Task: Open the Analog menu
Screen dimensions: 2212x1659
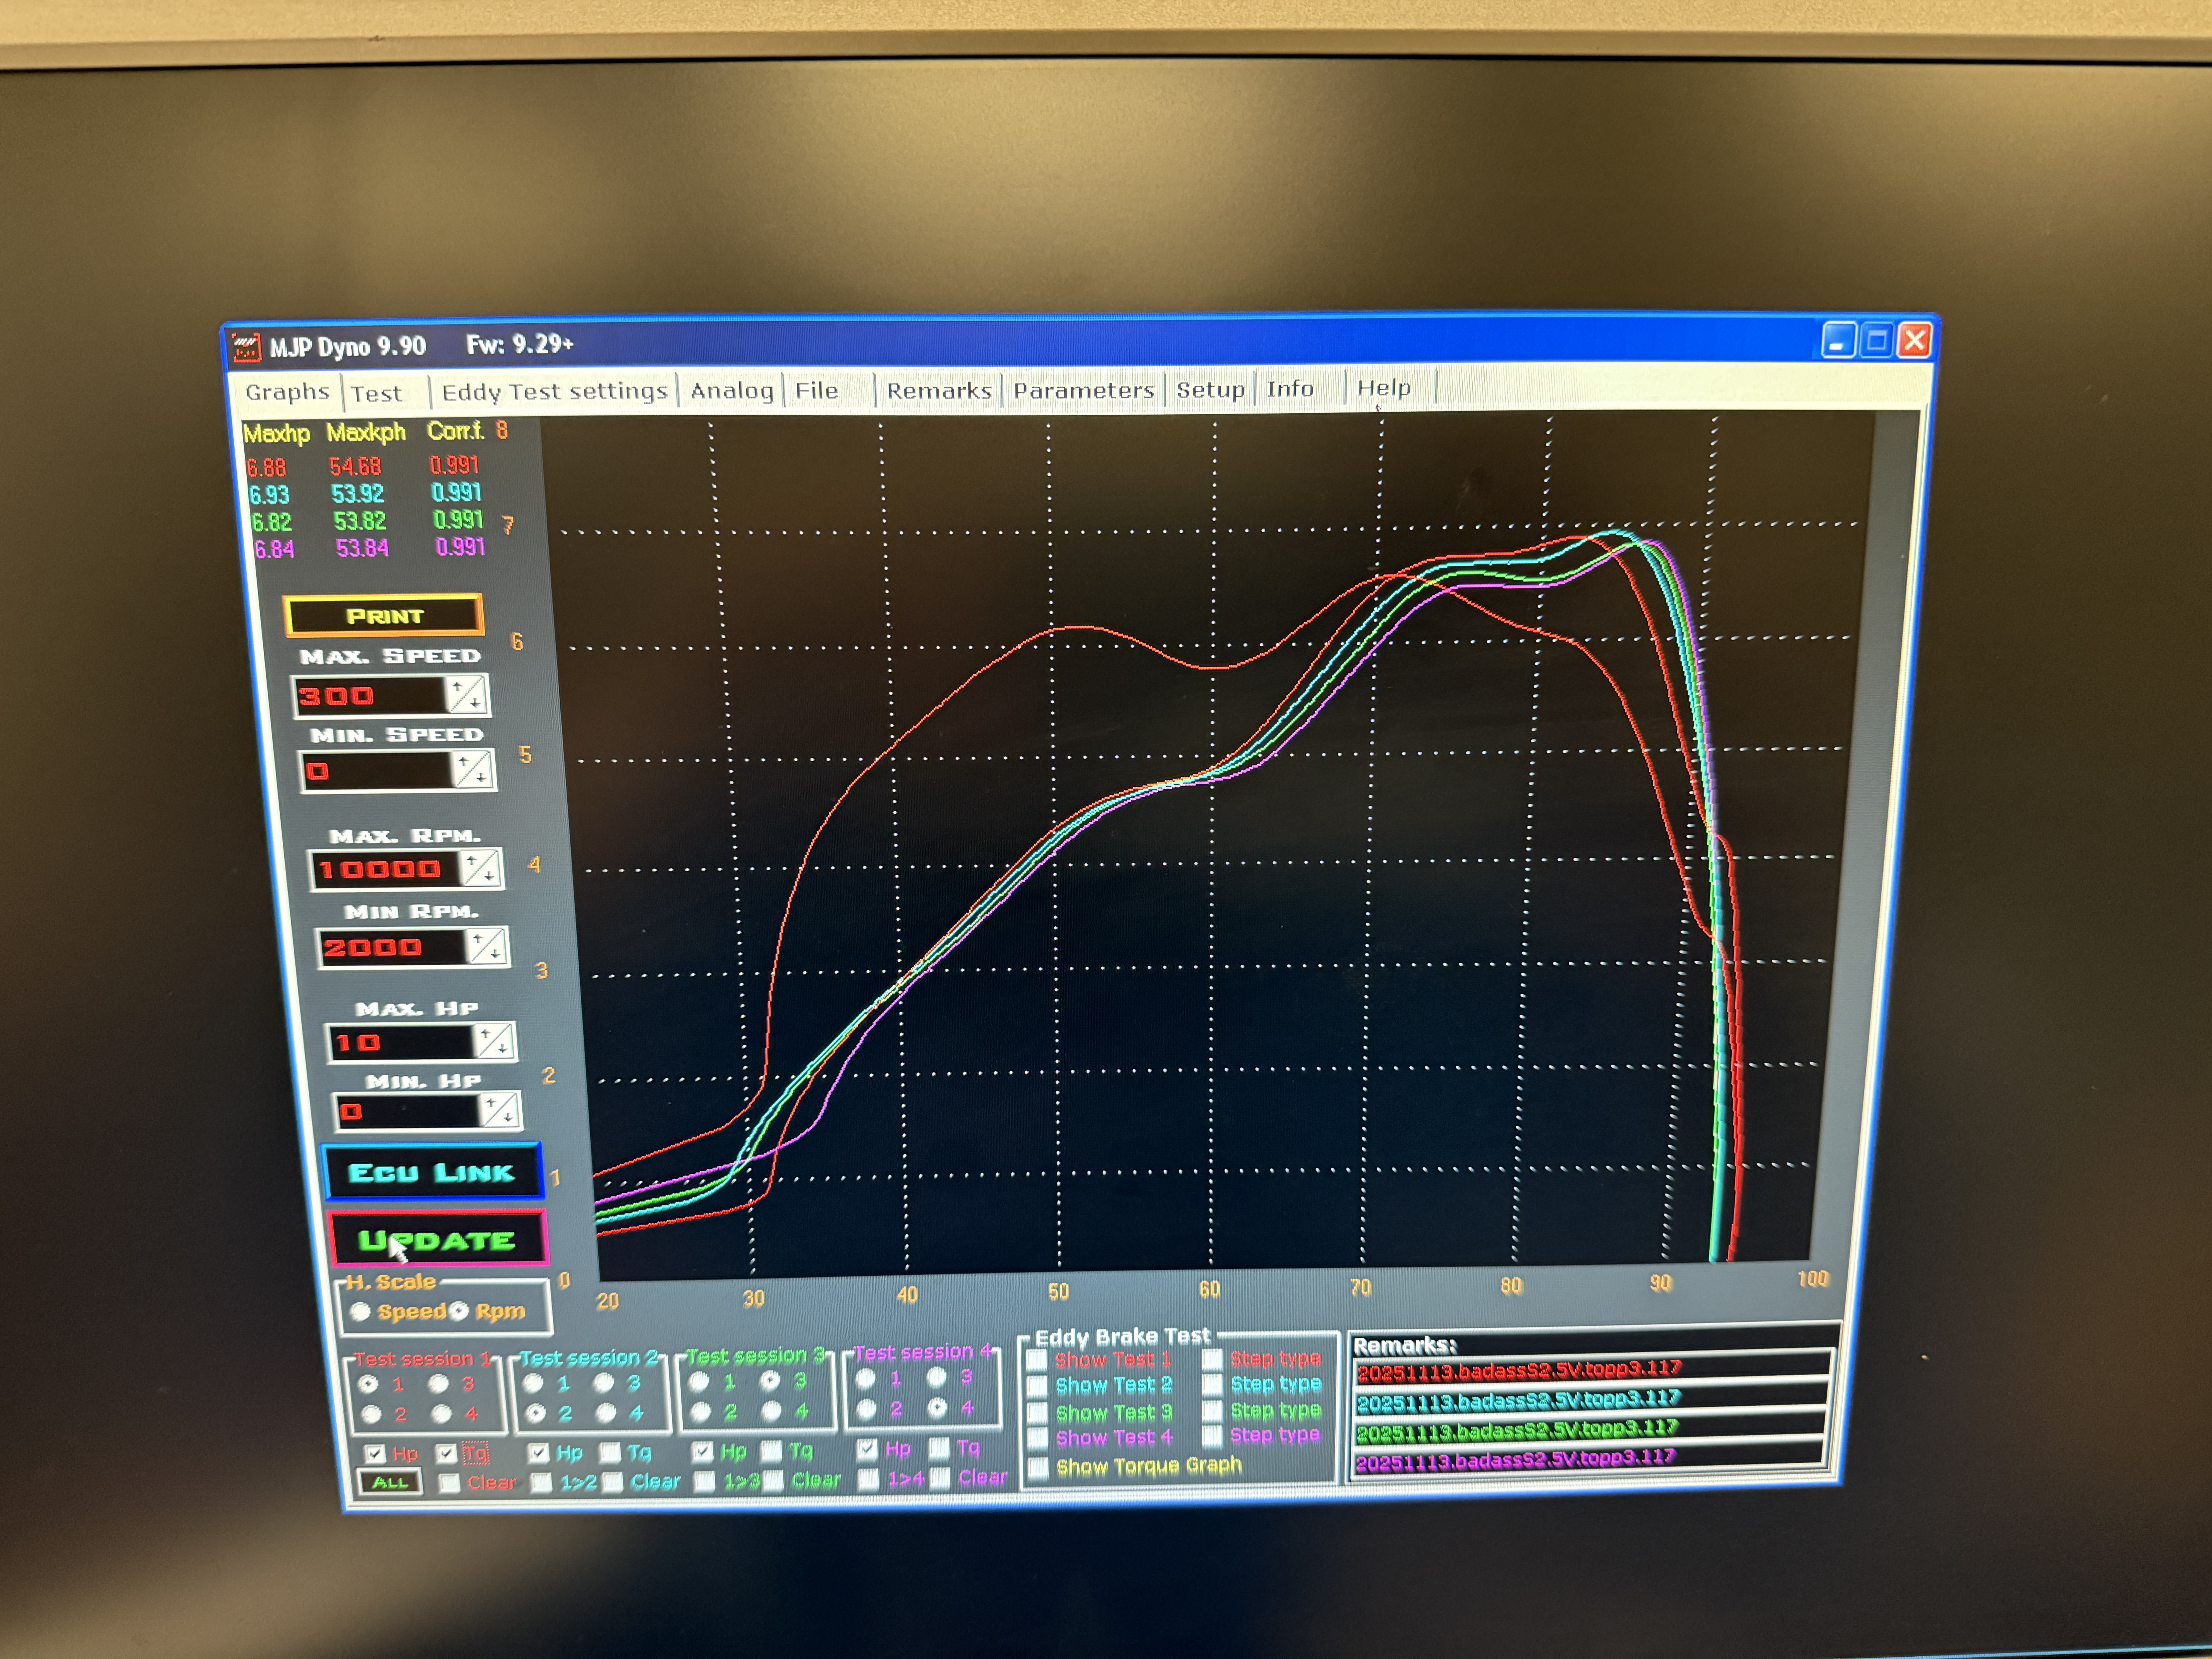Action: 731,390
